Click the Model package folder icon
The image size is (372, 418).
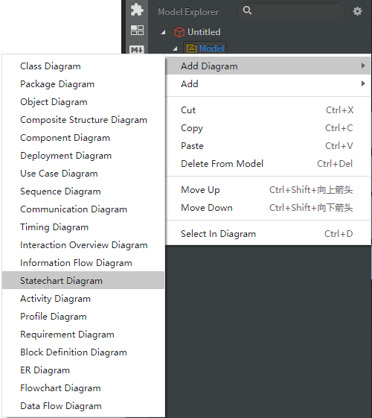pyautogui.click(x=191, y=48)
